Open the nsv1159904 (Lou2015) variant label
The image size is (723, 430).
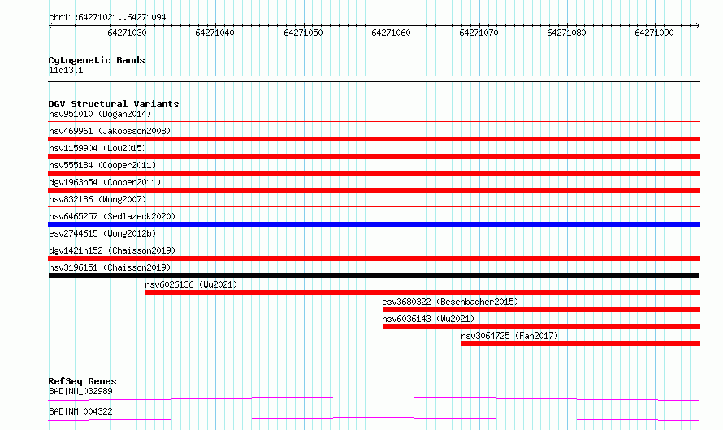point(97,148)
